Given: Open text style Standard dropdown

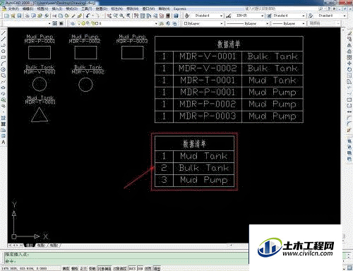Looking at the screenshot, I should coord(221,16).
